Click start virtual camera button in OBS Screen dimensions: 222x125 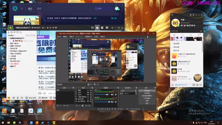click(x=147, y=96)
